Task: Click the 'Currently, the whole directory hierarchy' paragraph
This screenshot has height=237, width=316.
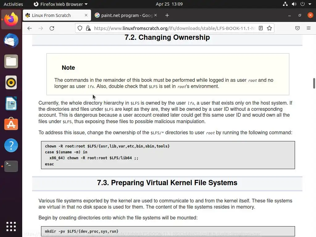Action: click(x=165, y=112)
